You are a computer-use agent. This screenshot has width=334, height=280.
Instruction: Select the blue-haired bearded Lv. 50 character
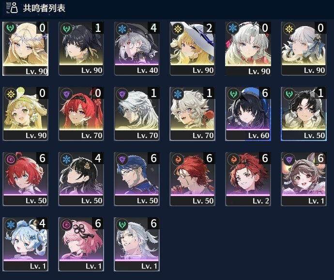coord(137,179)
